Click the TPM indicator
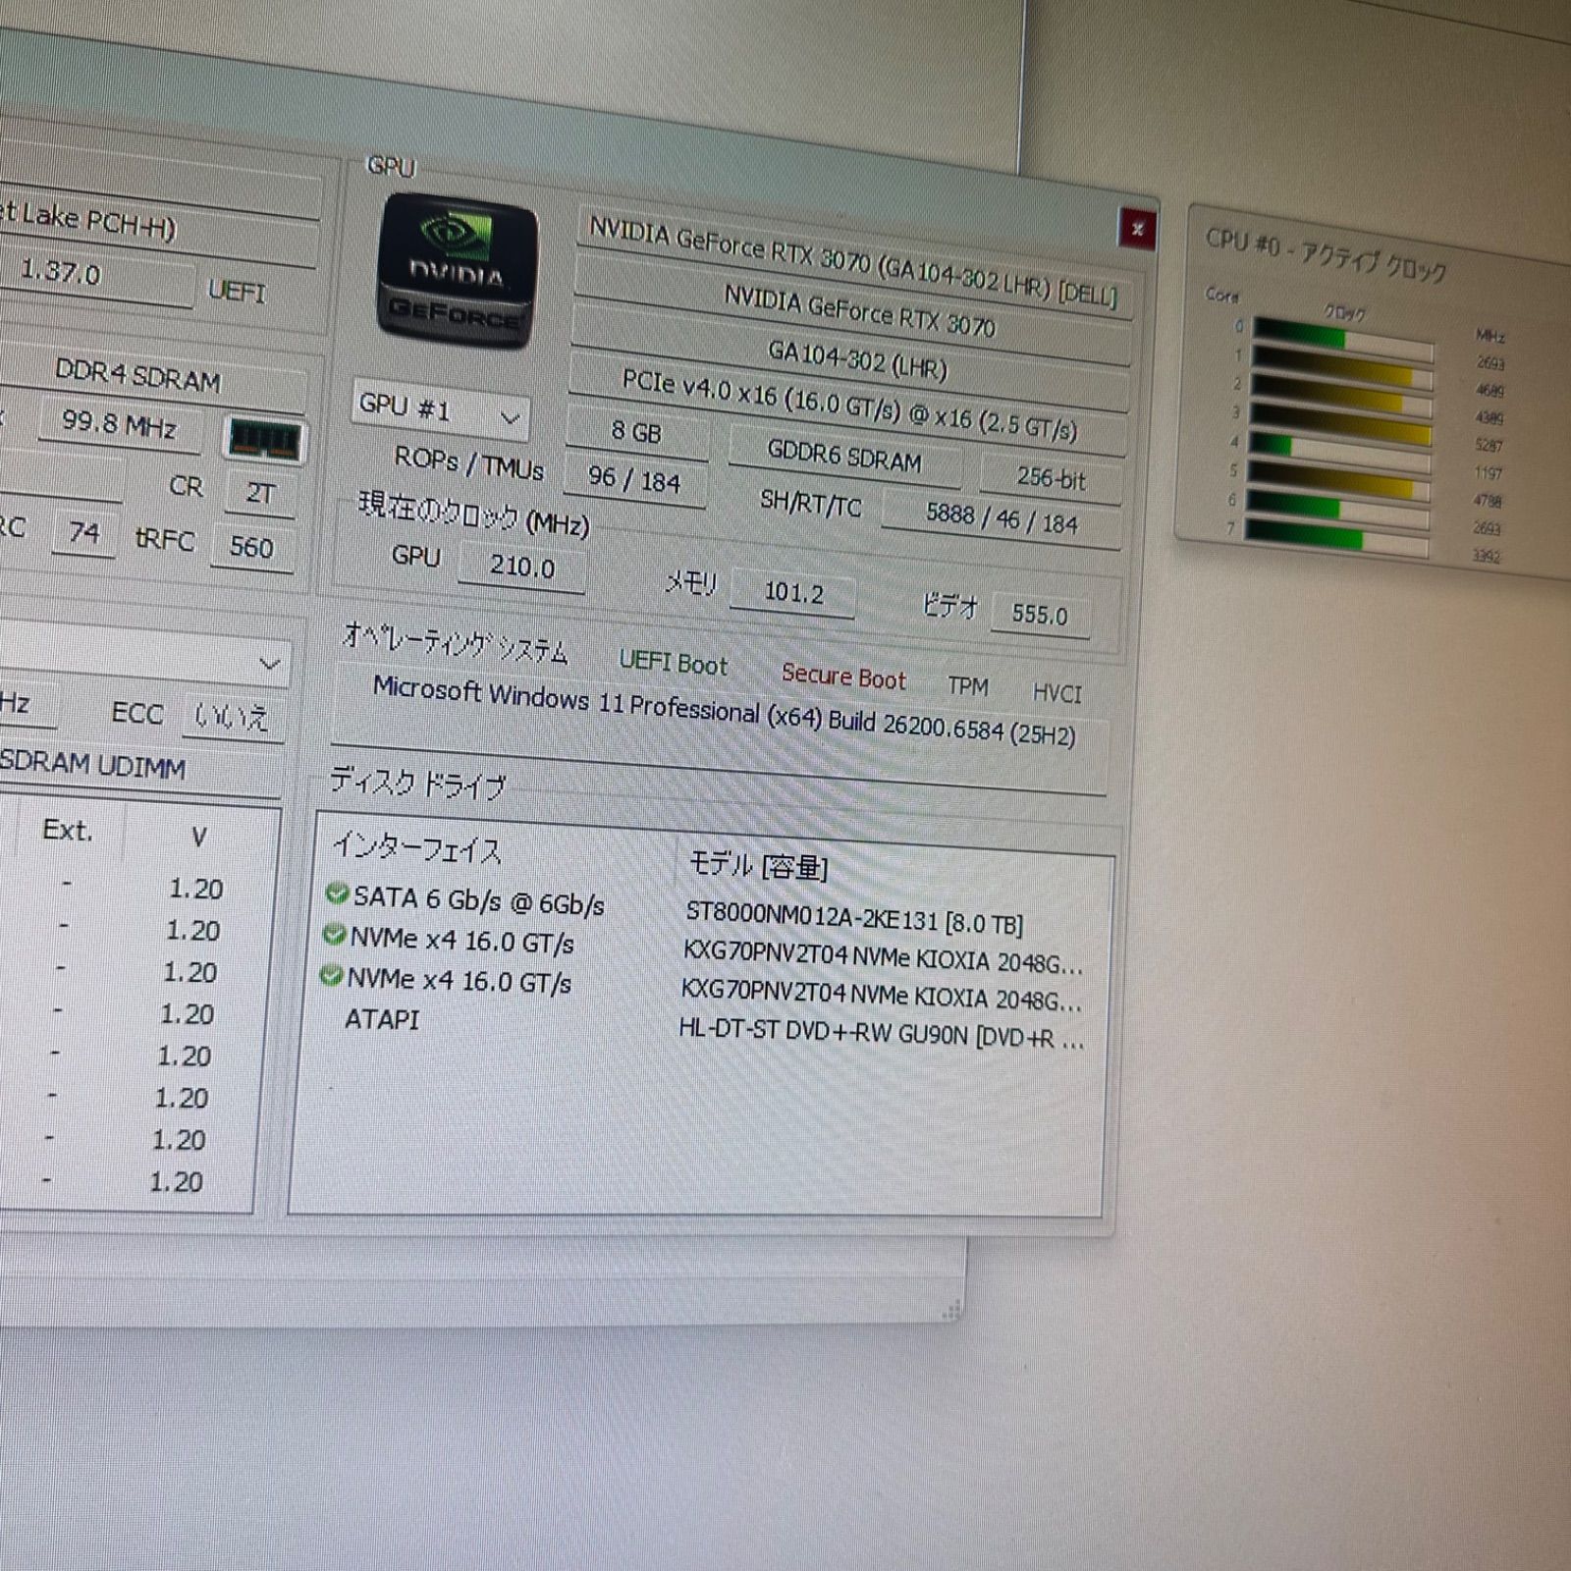 968,686
